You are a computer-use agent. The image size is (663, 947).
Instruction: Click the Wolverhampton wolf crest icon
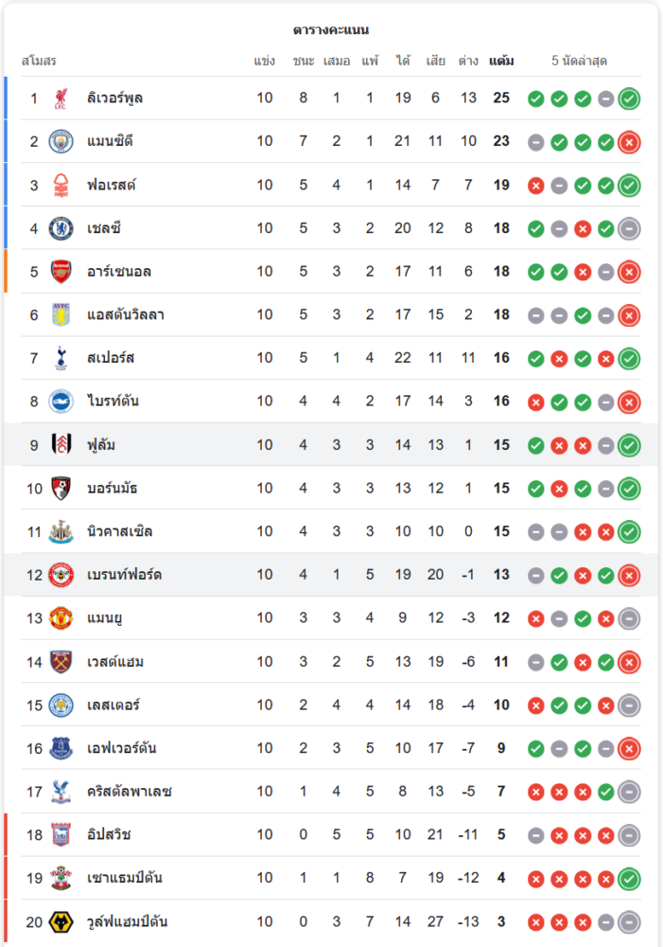tap(61, 921)
